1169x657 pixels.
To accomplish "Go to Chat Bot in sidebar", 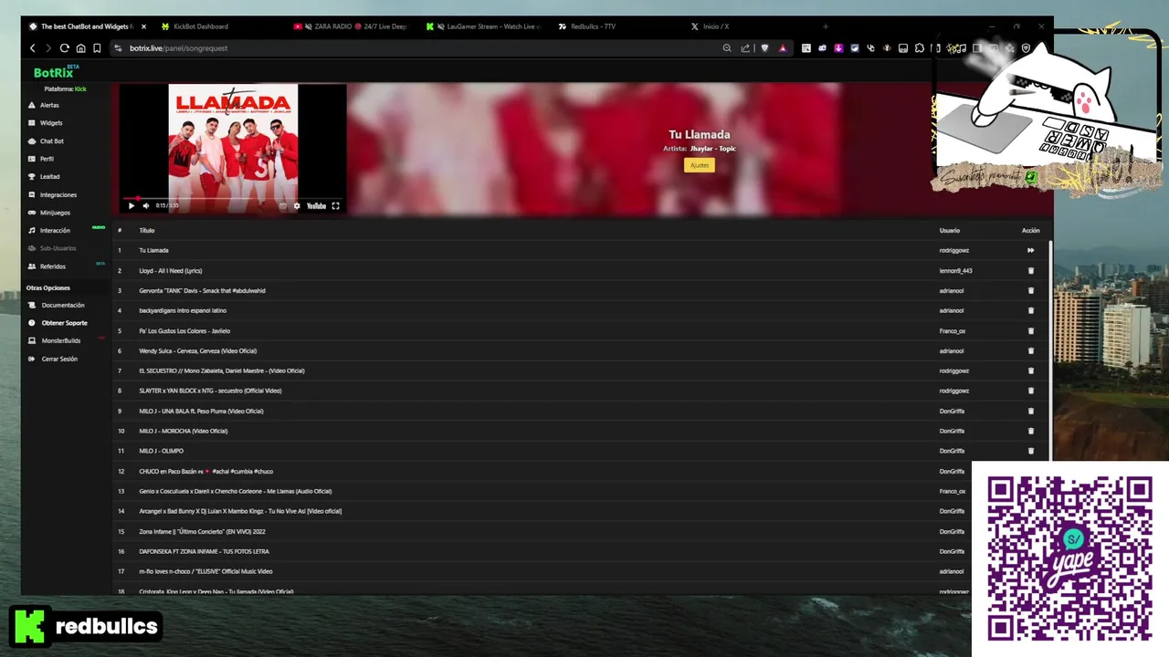I will point(52,141).
